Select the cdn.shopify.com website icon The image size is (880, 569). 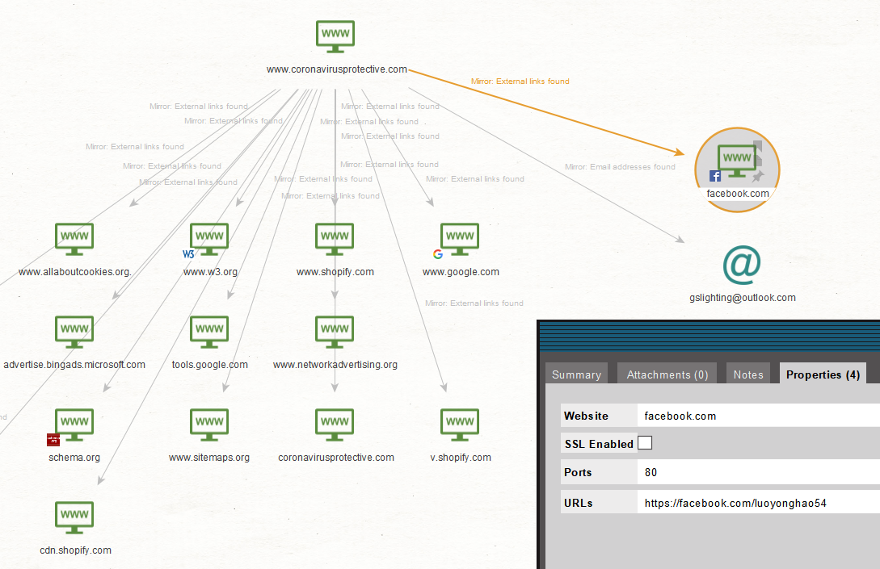74,517
